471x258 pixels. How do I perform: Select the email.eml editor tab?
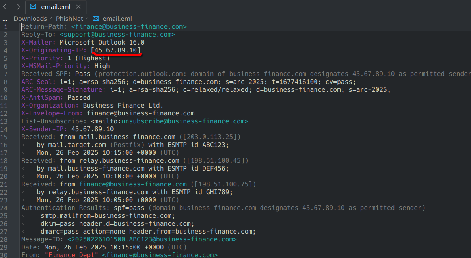click(54, 7)
